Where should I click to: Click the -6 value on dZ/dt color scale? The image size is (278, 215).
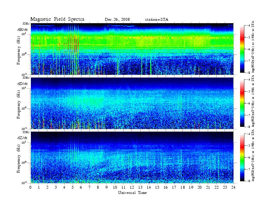point(249,157)
